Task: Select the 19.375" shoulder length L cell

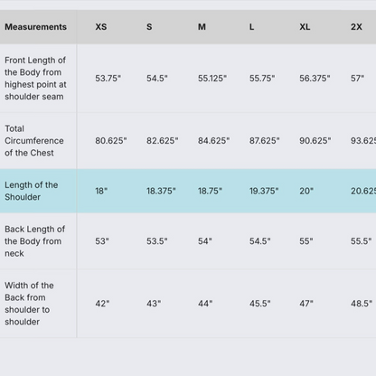Action: 264,191
